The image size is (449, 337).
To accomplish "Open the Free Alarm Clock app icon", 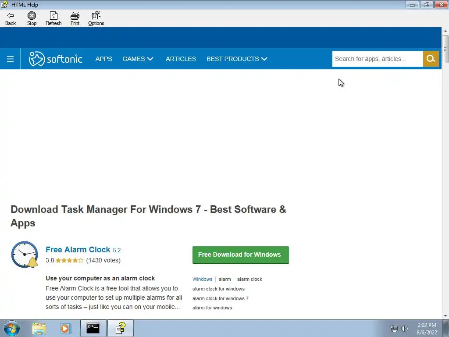I will pos(25,255).
